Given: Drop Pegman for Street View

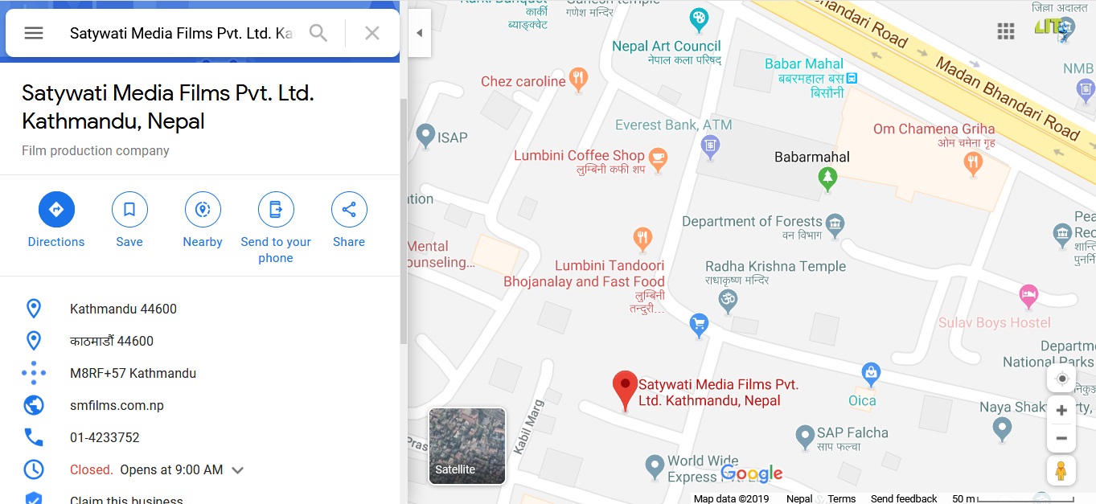Looking at the screenshot, I should (1061, 471).
